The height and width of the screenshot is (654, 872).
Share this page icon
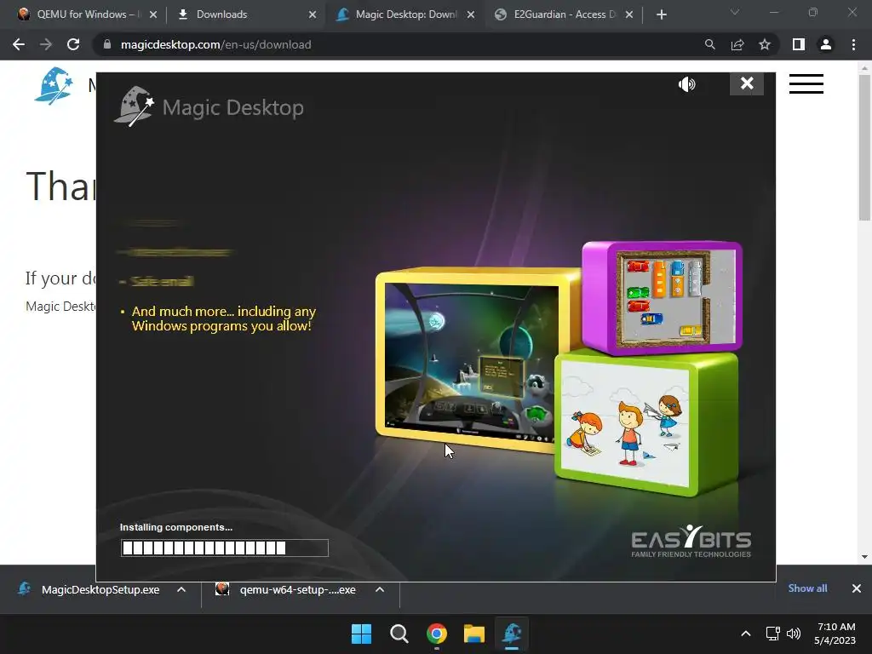point(737,44)
